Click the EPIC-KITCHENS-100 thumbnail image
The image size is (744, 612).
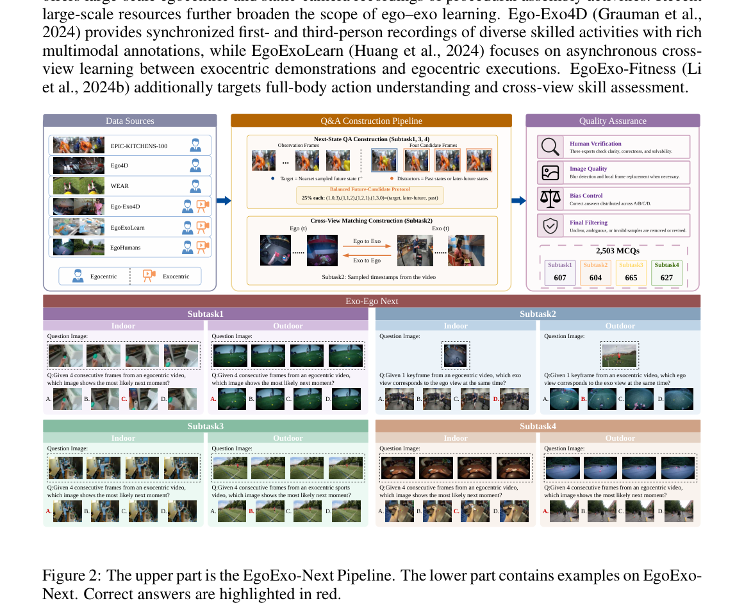click(79, 146)
